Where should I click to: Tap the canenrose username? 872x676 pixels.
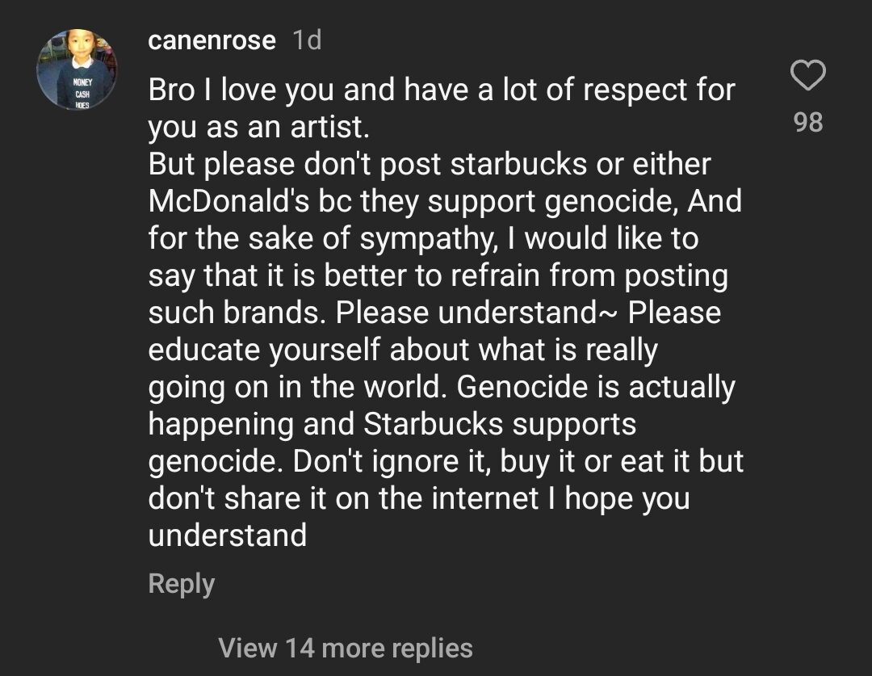(212, 40)
